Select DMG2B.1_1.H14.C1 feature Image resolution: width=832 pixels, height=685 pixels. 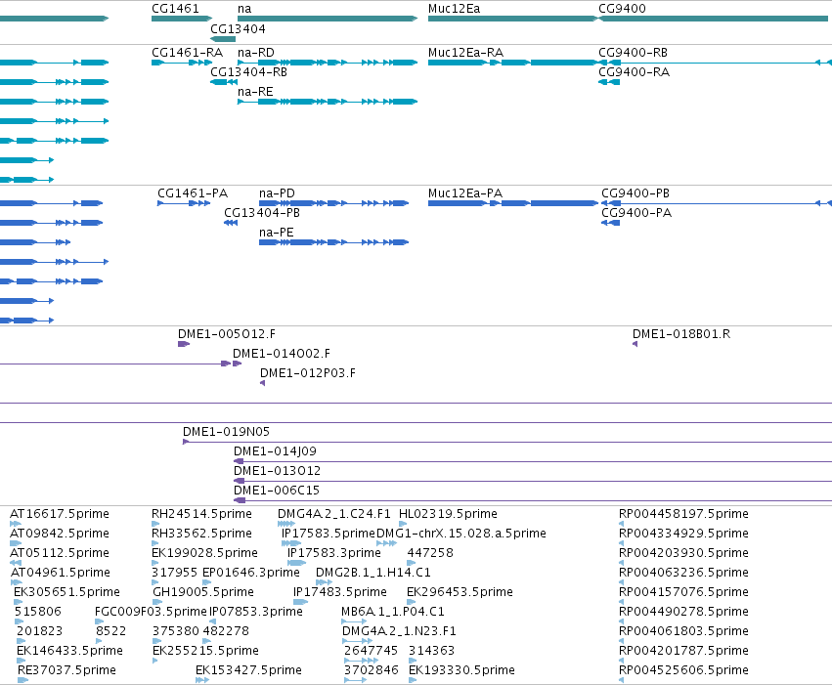point(325,582)
